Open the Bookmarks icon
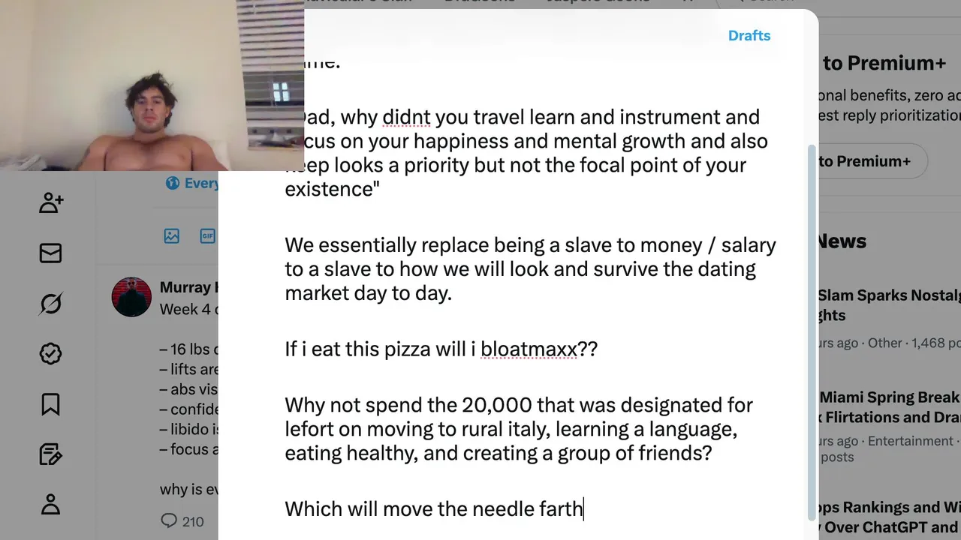Screen dimensions: 961x540 click(x=51, y=404)
